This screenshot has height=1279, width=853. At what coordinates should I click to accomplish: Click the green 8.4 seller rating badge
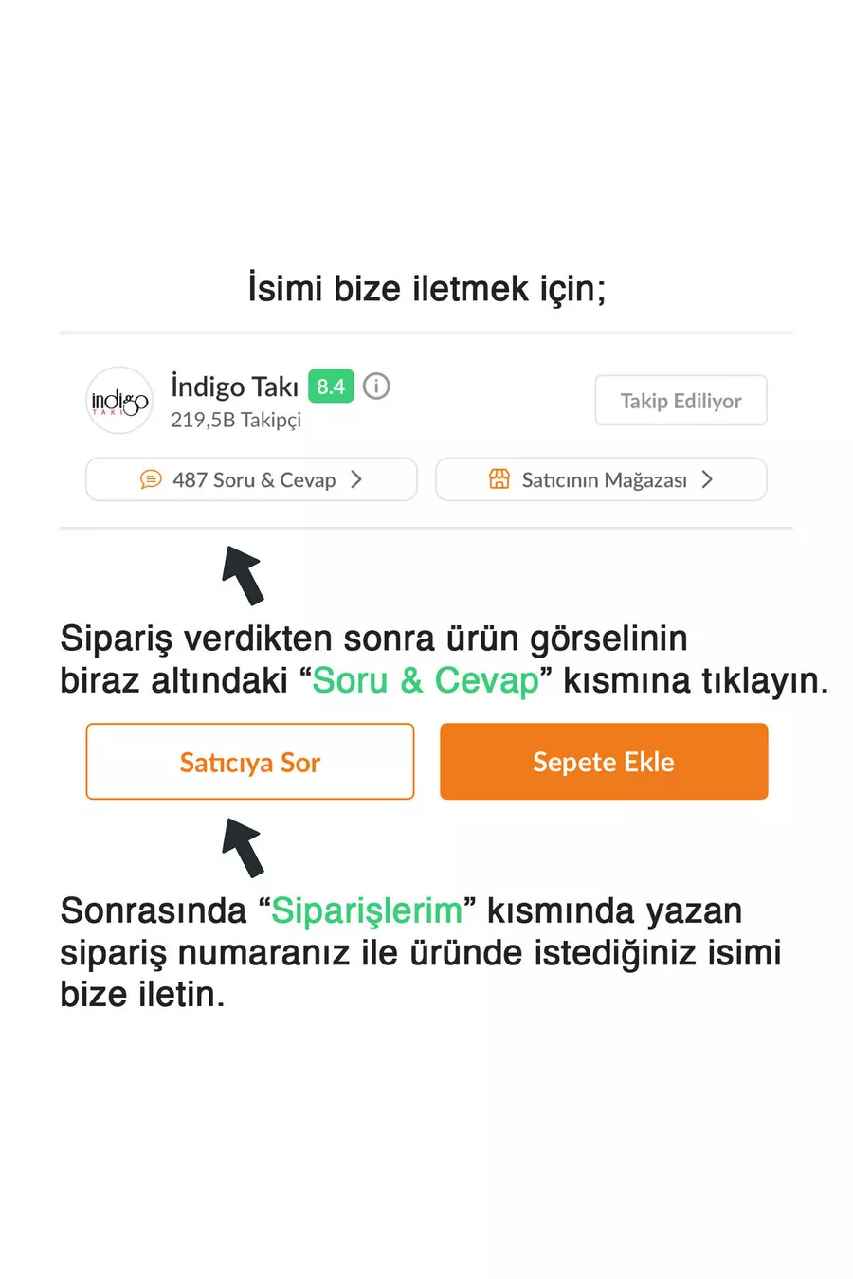[331, 387]
